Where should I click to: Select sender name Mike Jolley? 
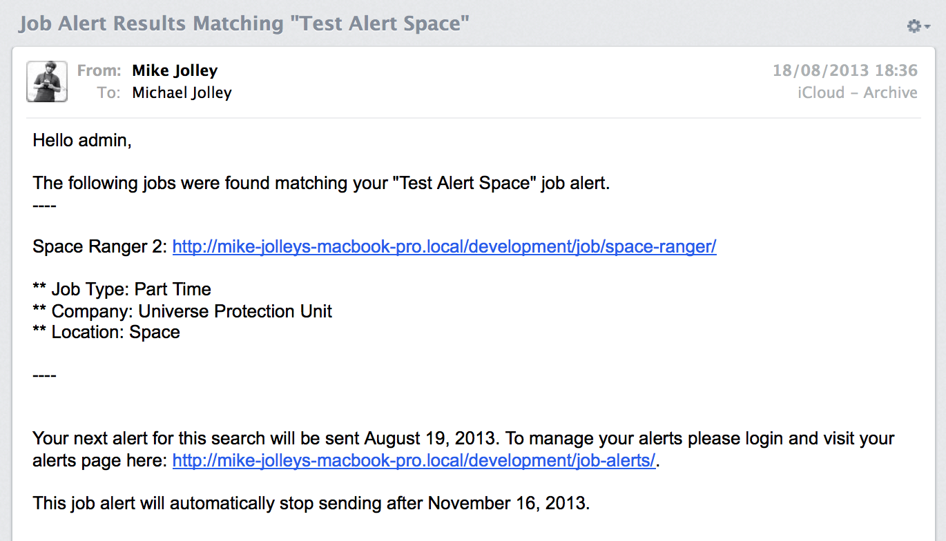(x=175, y=70)
